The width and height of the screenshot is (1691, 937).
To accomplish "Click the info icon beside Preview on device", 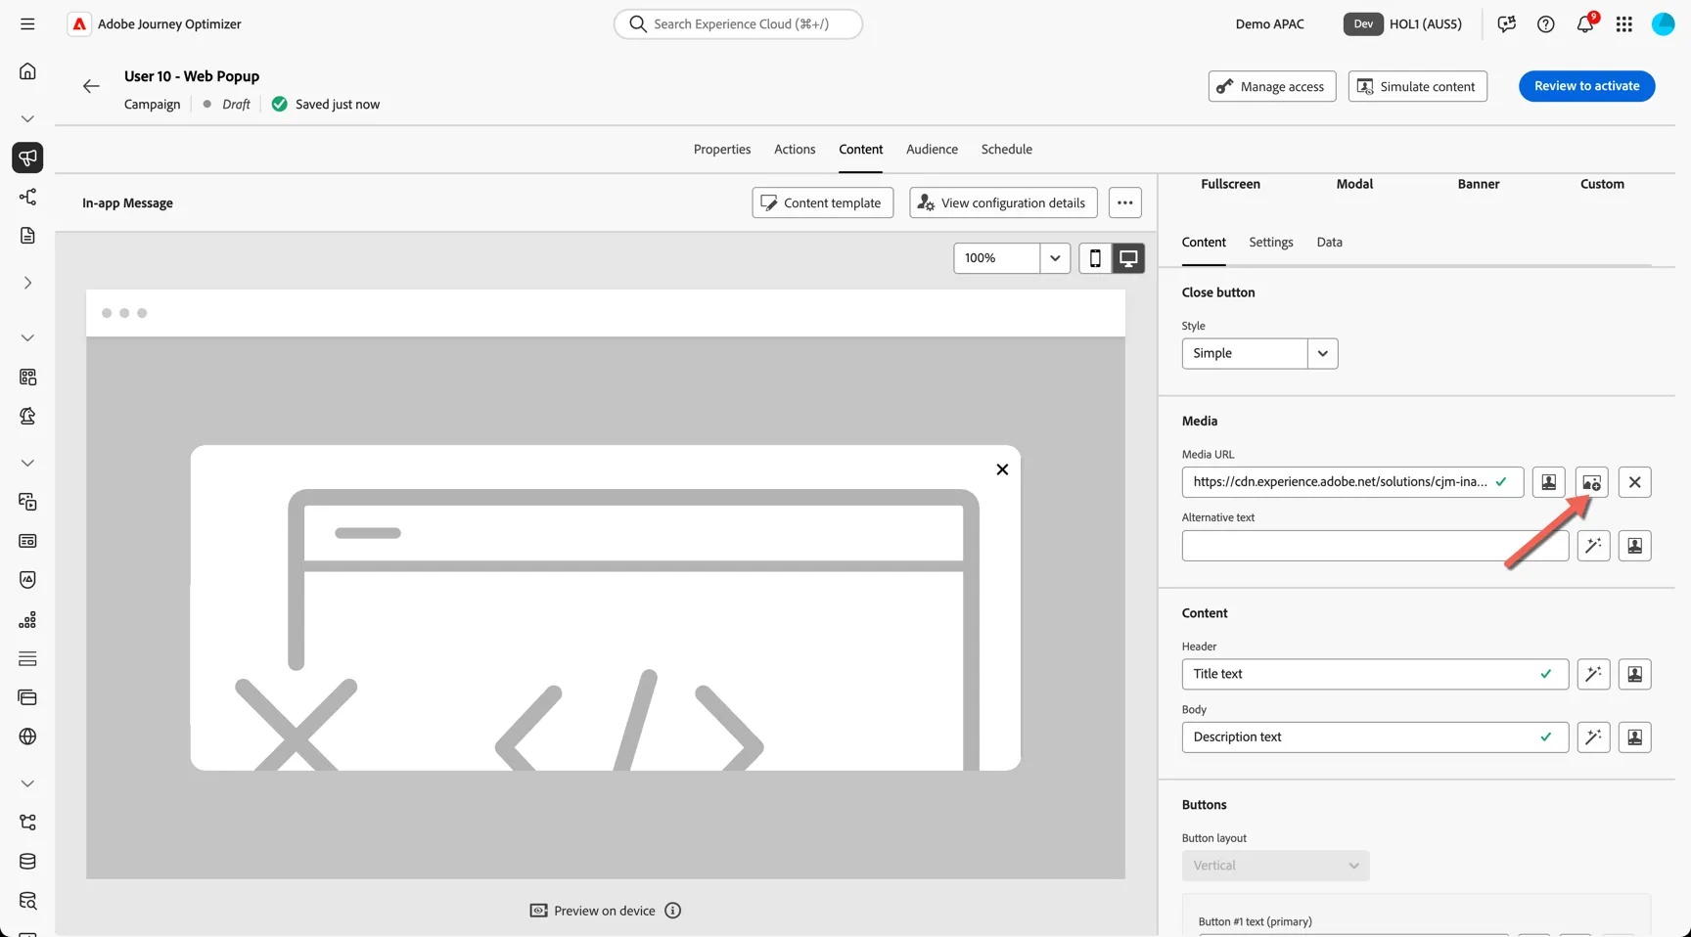I will click(x=672, y=911).
